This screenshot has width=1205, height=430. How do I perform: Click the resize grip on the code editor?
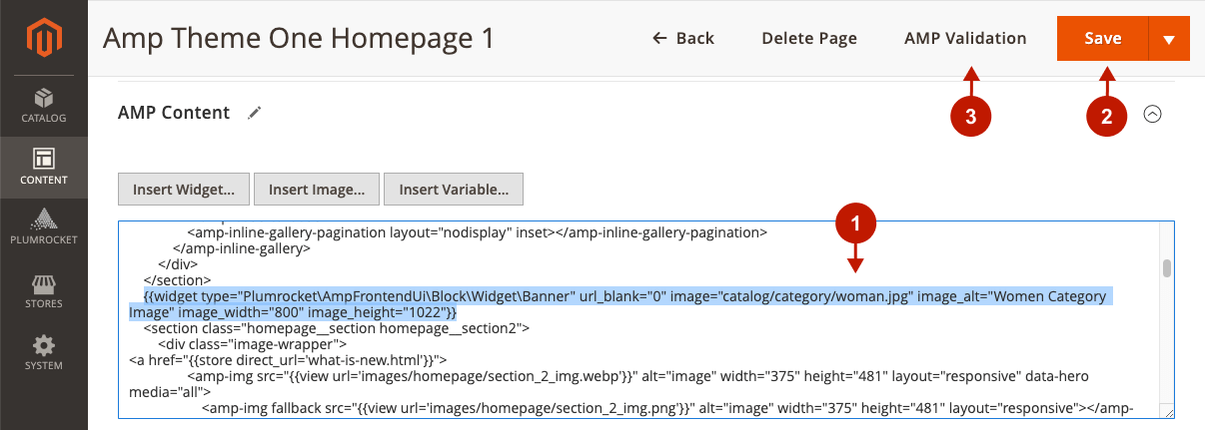tap(1167, 411)
